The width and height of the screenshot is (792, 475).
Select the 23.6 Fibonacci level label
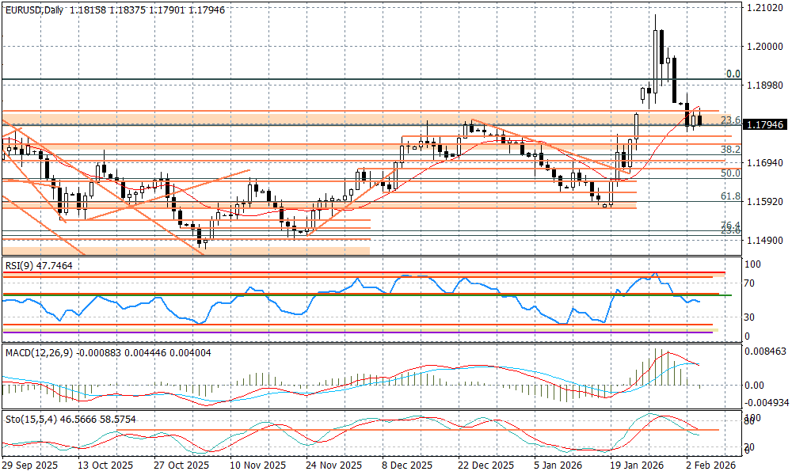pyautogui.click(x=730, y=120)
